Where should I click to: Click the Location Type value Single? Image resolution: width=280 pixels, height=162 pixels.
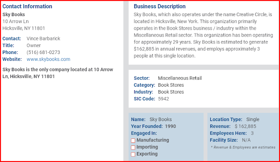point(253,119)
